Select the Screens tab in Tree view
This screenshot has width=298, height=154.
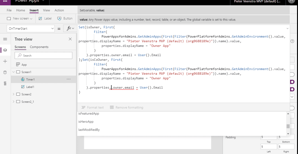coord(20,47)
